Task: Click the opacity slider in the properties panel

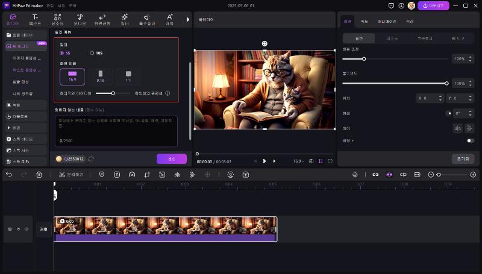Action: tap(395, 83)
